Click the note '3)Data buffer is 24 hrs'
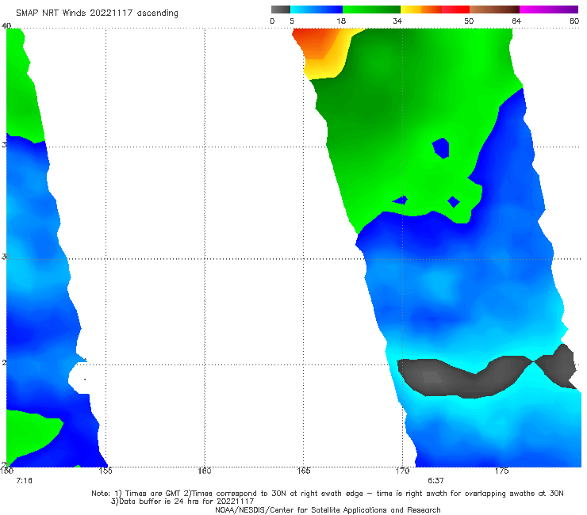The height and width of the screenshot is (515, 587). (x=182, y=502)
